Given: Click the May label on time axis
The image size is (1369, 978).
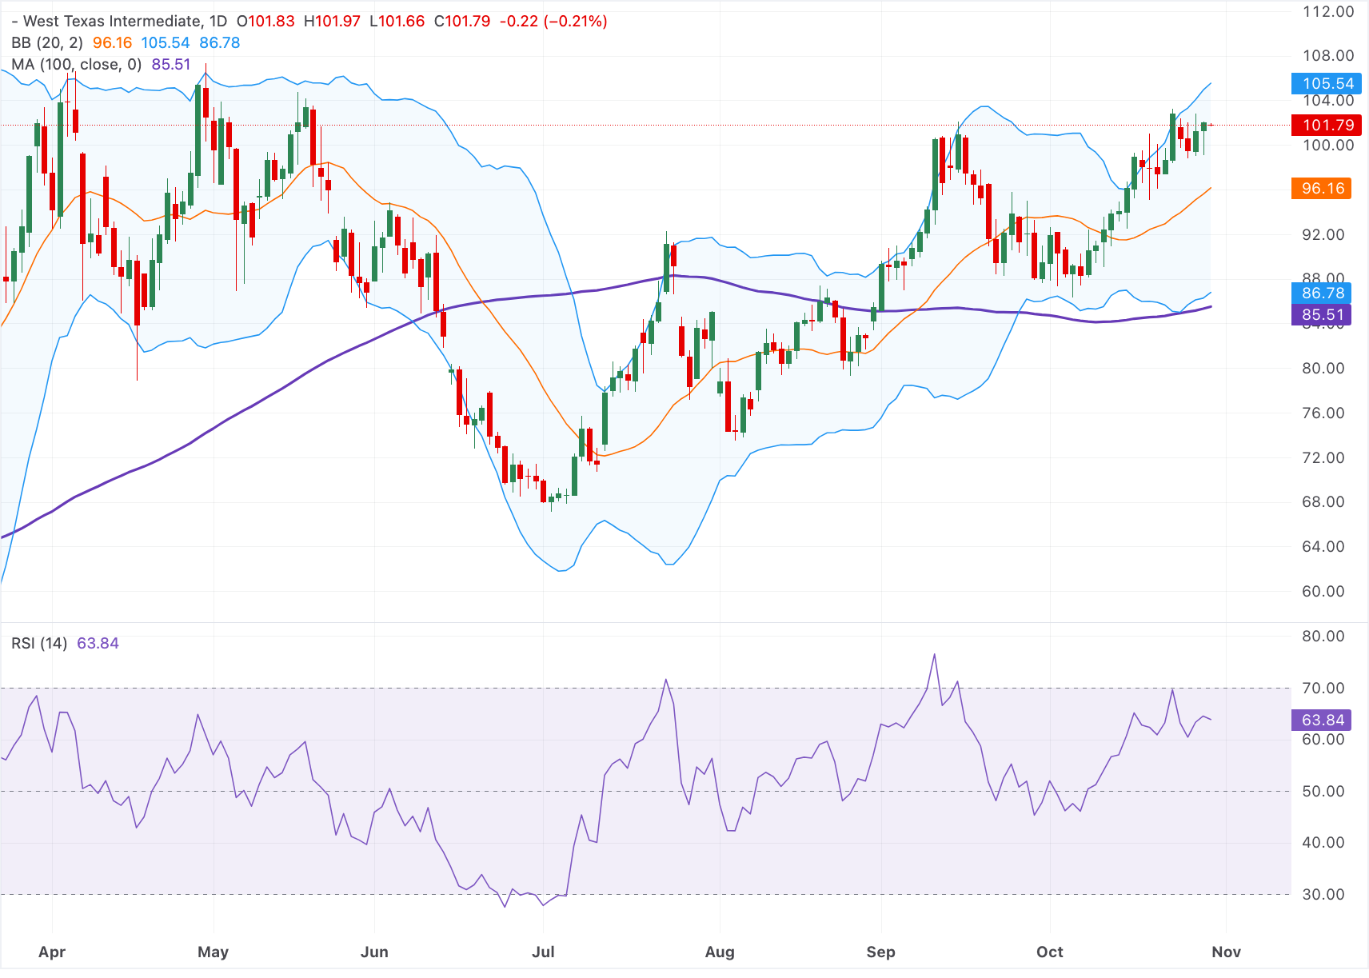Looking at the screenshot, I should tap(213, 952).
